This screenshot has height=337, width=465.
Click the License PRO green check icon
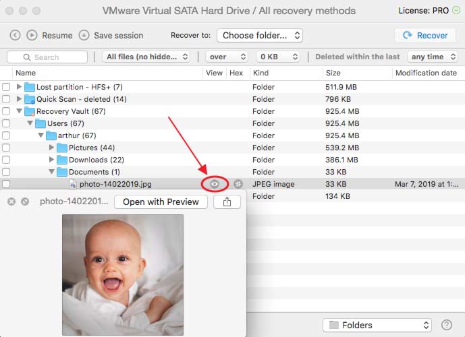pyautogui.click(x=456, y=11)
